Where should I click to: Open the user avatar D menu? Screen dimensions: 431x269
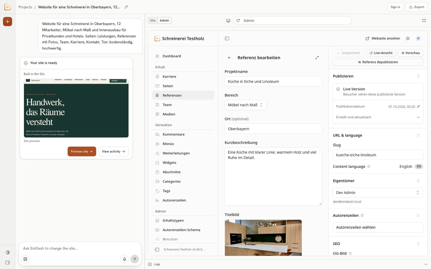[418, 38]
